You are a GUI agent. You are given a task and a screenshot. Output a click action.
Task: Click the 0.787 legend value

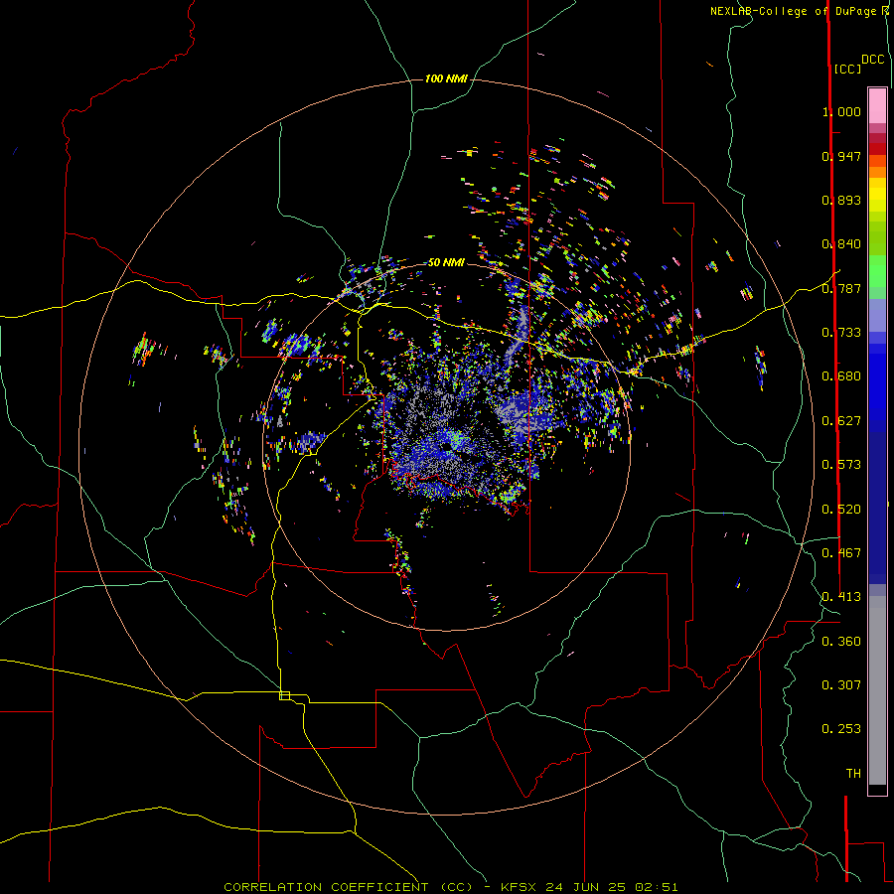click(841, 288)
